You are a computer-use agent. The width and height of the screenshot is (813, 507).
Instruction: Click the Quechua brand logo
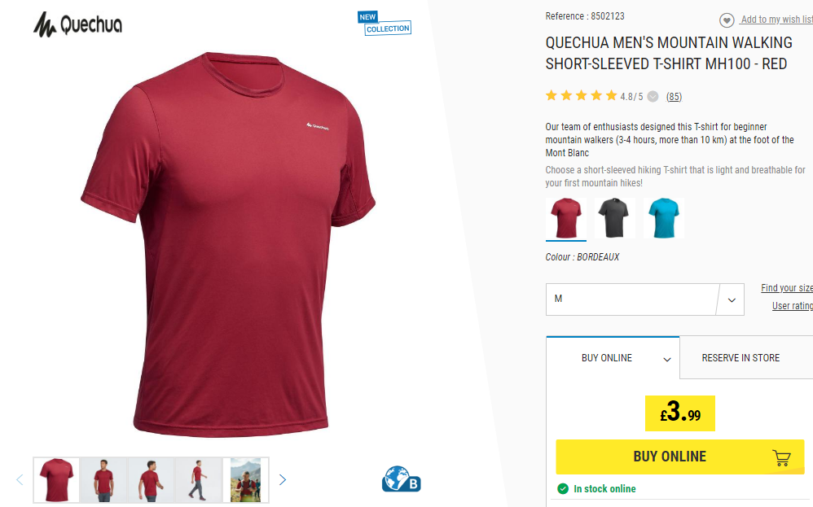coord(77,24)
